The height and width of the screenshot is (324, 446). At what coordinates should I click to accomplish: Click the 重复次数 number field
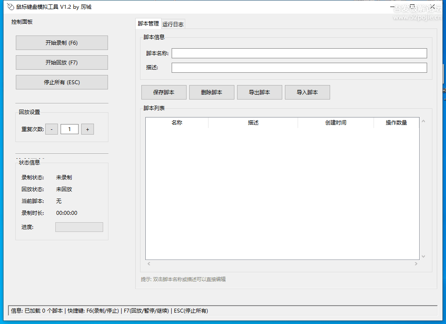tap(69, 129)
